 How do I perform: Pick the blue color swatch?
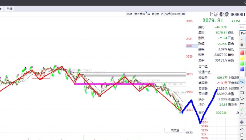pos(242,69)
